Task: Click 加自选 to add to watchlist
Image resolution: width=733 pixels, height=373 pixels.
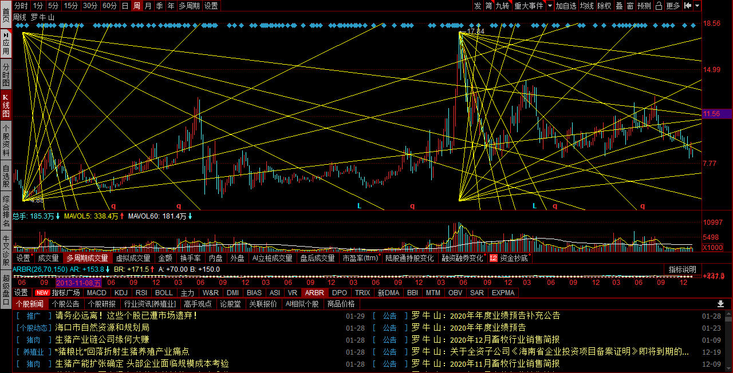Action: [x=566, y=6]
